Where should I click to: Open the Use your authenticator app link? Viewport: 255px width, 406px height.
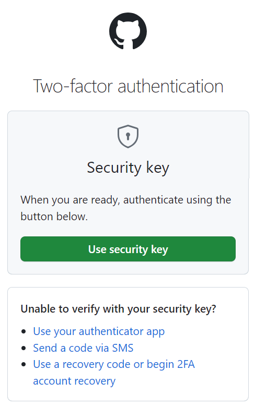(99, 331)
